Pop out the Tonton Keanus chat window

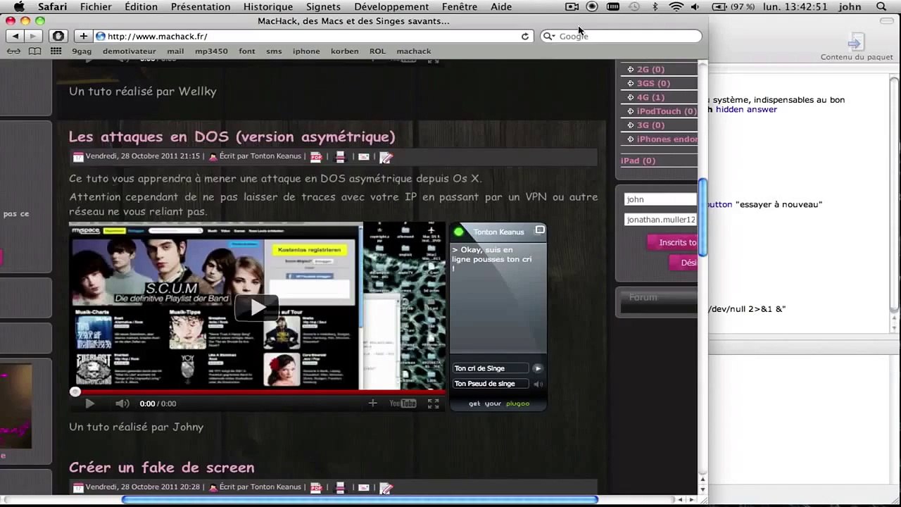tap(540, 230)
